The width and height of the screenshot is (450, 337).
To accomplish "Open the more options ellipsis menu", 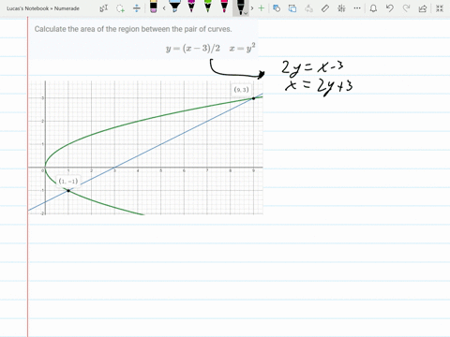I will pos(357,8).
